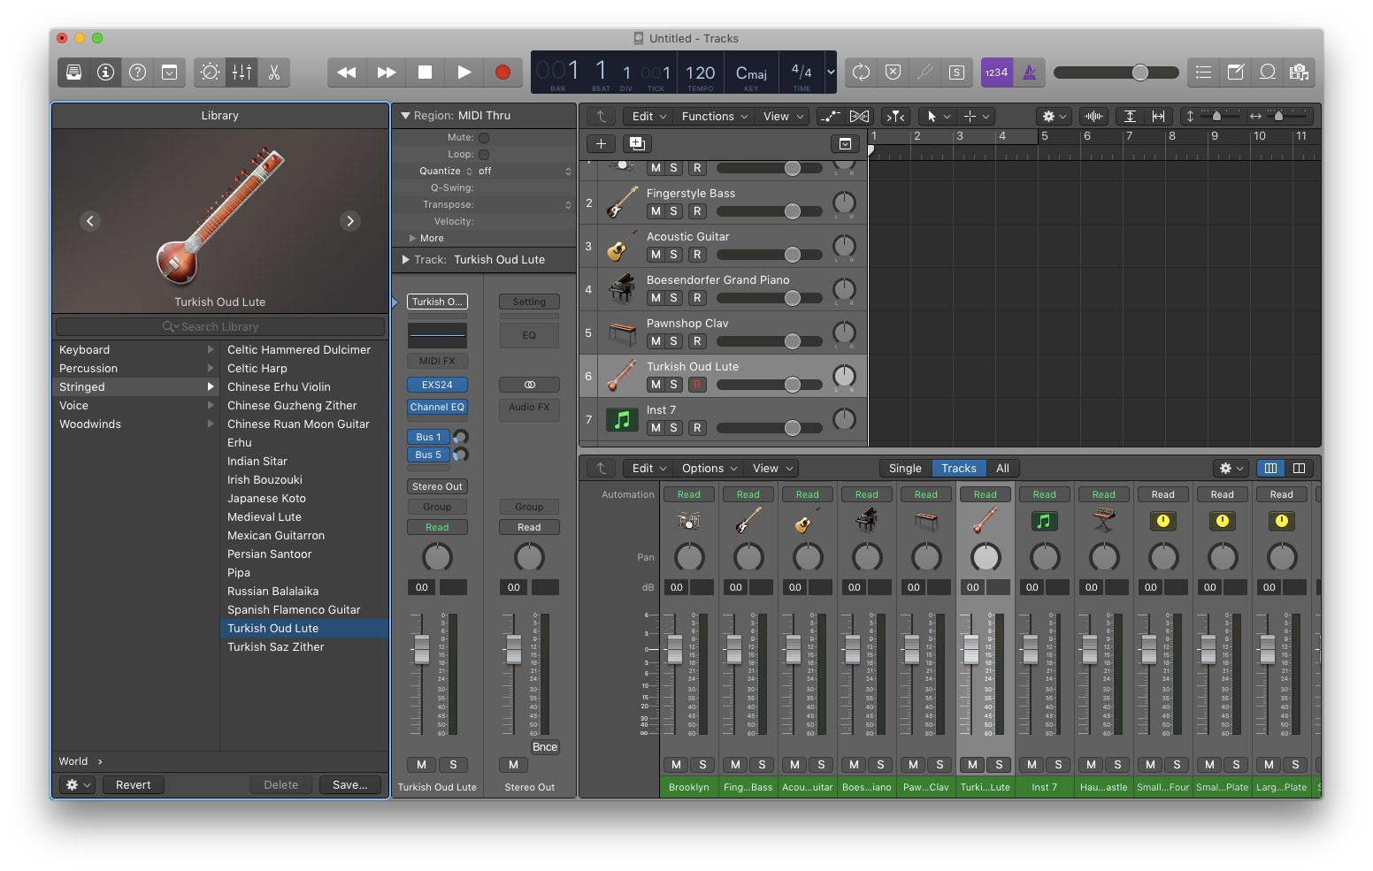Mute the Pawnshop Clav track

(656, 341)
